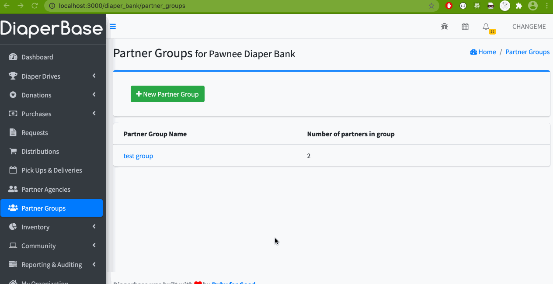The height and width of the screenshot is (284, 553).
Task: Open the test group link
Action: pos(138,156)
